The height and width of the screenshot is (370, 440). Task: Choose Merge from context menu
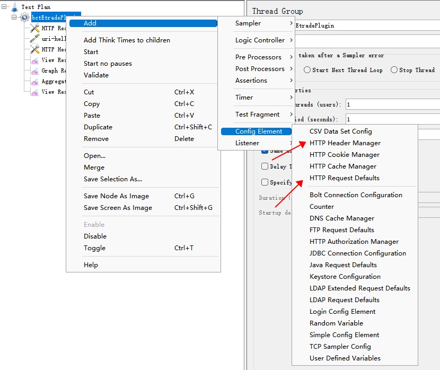(x=94, y=168)
